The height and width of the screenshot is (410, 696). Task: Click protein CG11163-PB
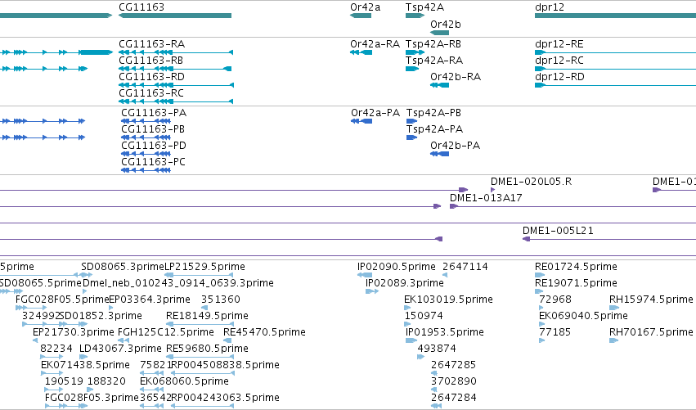pyautogui.click(x=153, y=129)
